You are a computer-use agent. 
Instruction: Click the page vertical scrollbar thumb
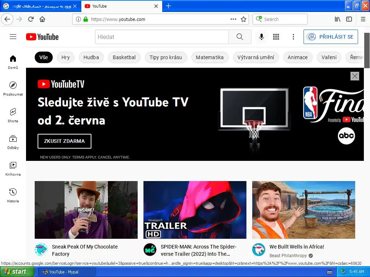367,50
